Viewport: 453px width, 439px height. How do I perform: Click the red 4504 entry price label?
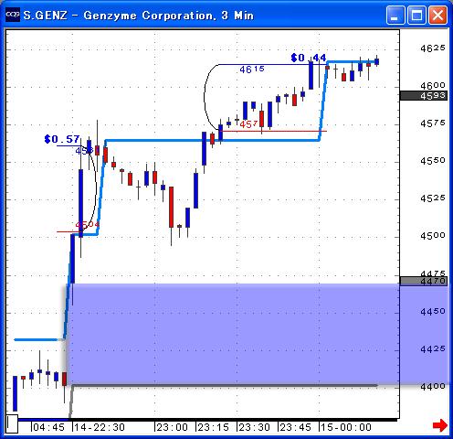(x=88, y=225)
